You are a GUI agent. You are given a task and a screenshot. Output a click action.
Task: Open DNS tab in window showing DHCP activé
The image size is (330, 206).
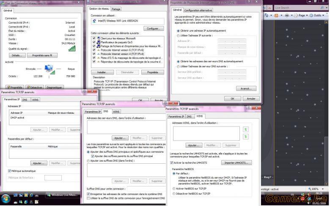25,99
